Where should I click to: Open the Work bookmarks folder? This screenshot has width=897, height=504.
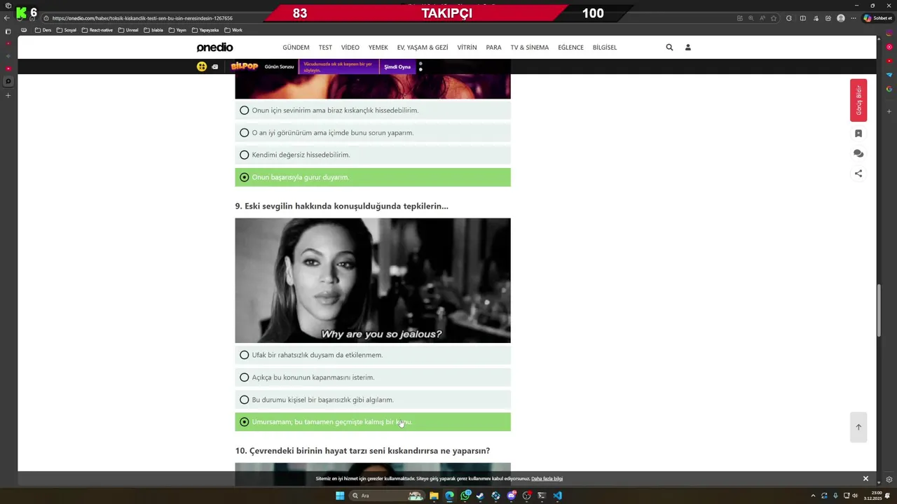pyautogui.click(x=233, y=30)
